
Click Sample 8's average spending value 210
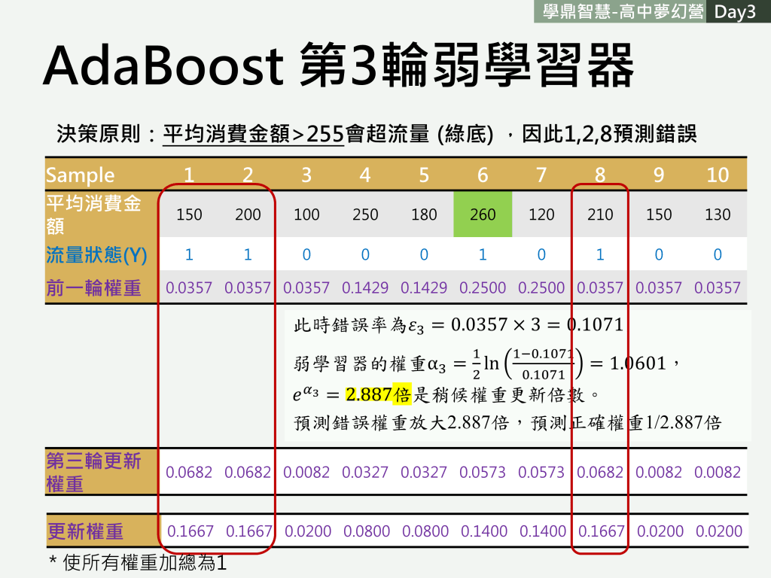[600, 214]
